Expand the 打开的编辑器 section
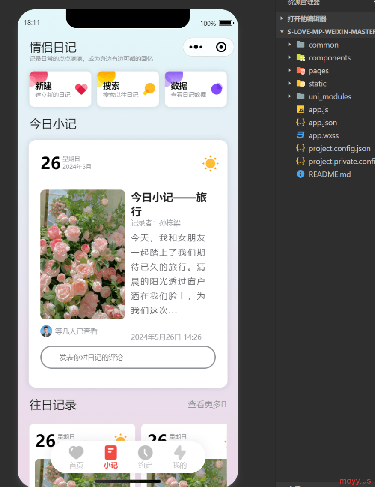The image size is (375, 487). pyautogui.click(x=282, y=18)
